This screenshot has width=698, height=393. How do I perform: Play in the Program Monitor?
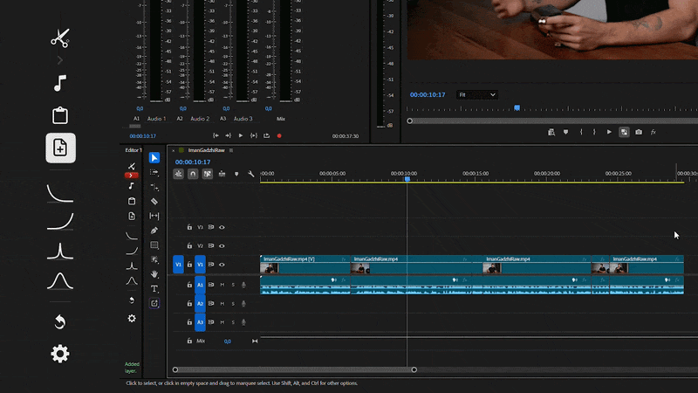pos(609,132)
